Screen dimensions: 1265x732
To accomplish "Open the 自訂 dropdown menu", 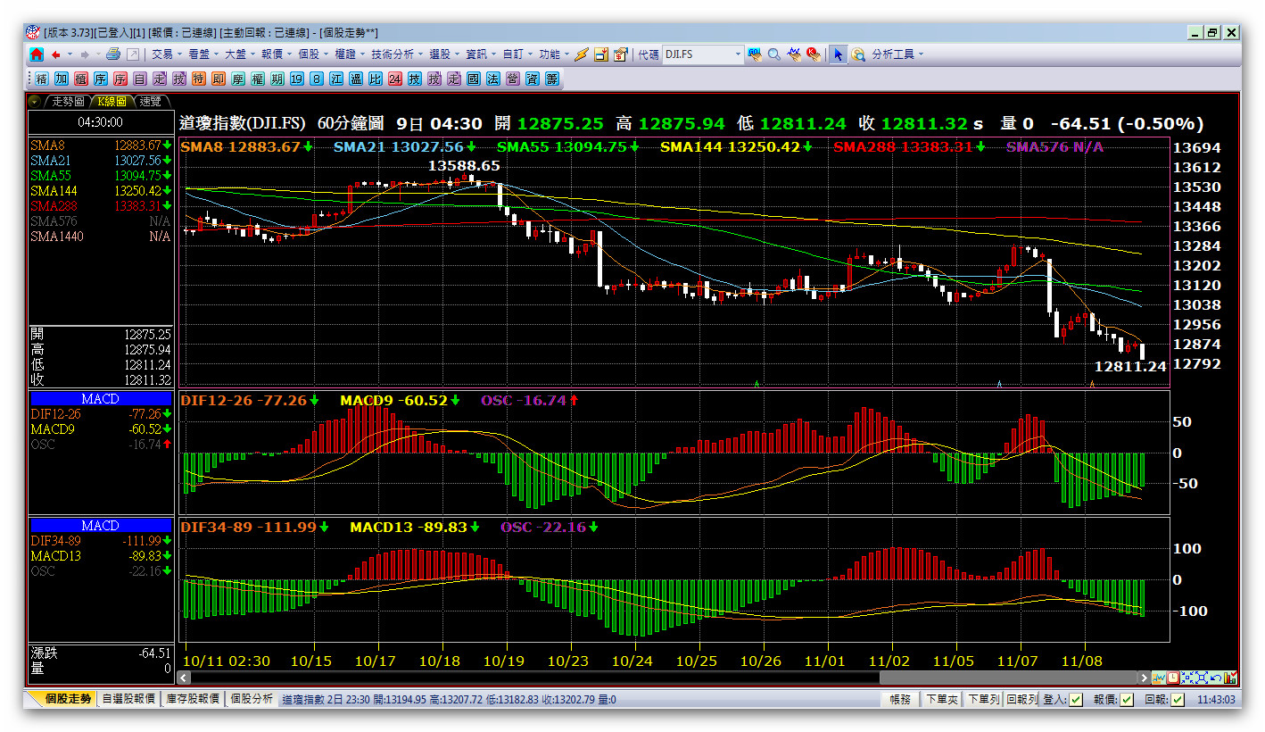I will (x=517, y=54).
